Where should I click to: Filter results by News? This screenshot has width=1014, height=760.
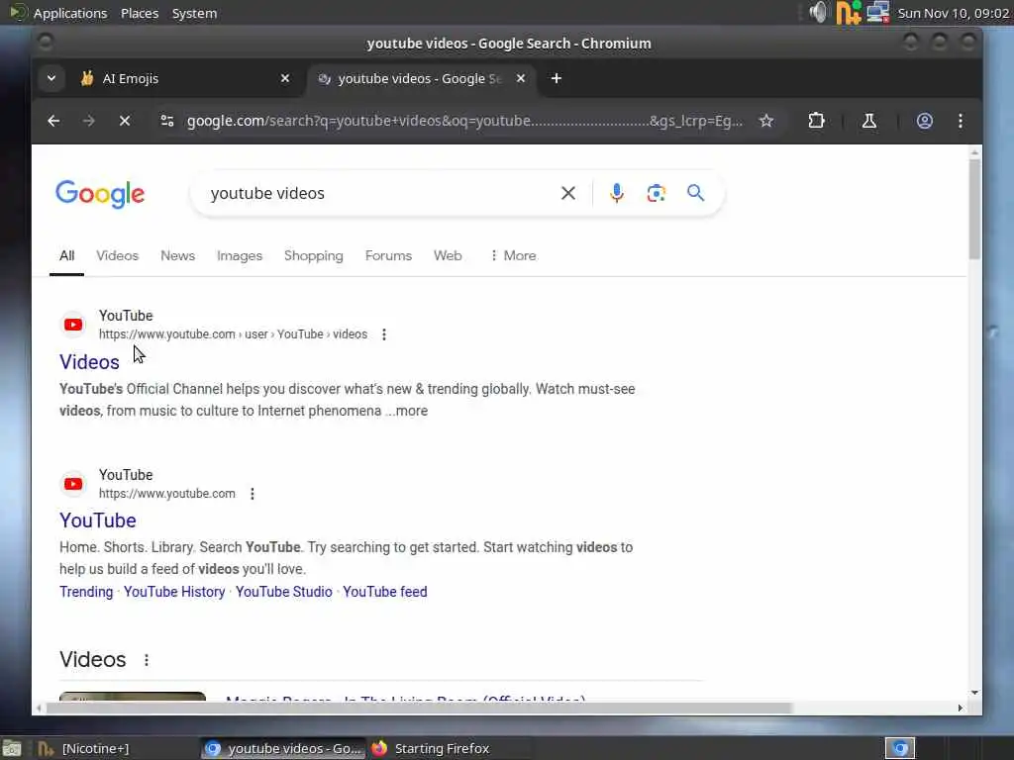tap(178, 256)
